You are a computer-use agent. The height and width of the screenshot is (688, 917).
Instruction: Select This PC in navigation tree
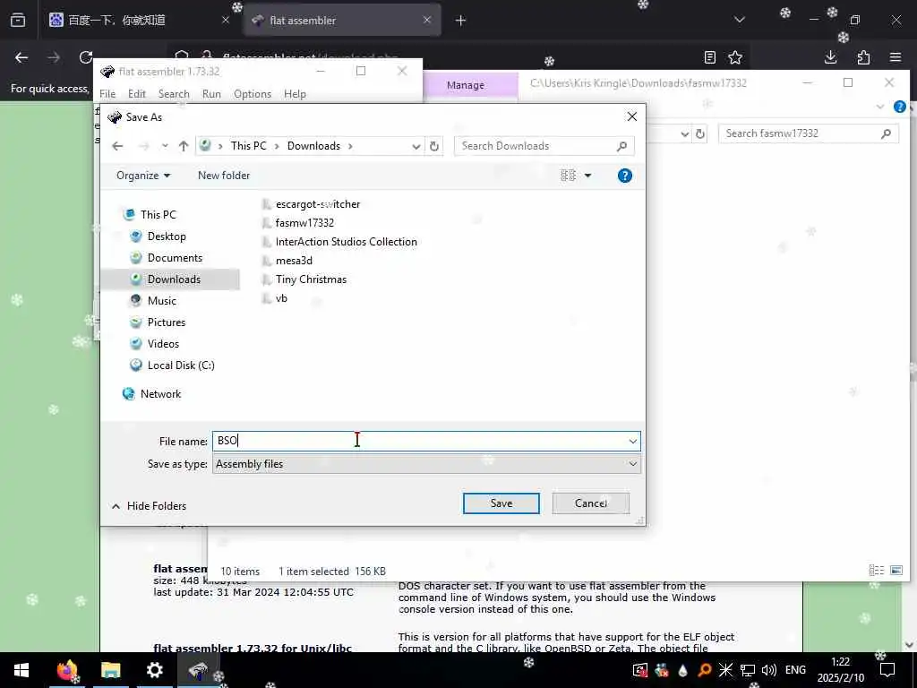pyautogui.click(x=158, y=215)
